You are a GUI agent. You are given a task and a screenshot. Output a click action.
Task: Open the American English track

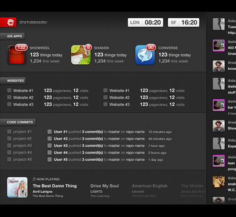[x=150, y=186]
